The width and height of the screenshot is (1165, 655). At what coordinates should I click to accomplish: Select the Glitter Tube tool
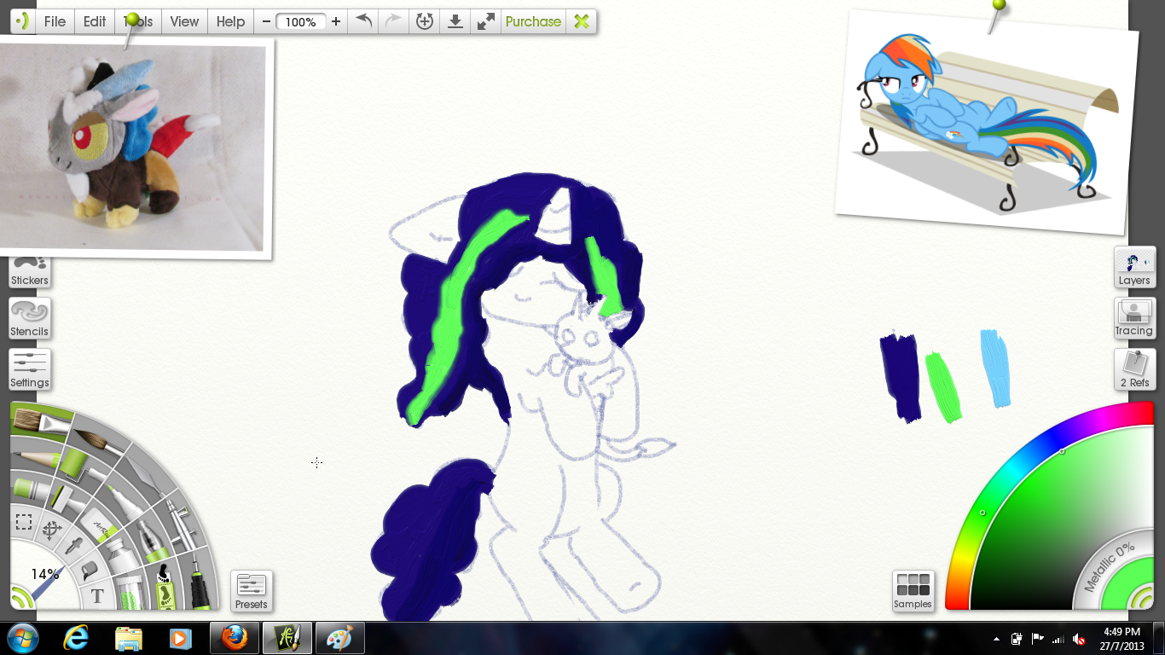[131, 592]
